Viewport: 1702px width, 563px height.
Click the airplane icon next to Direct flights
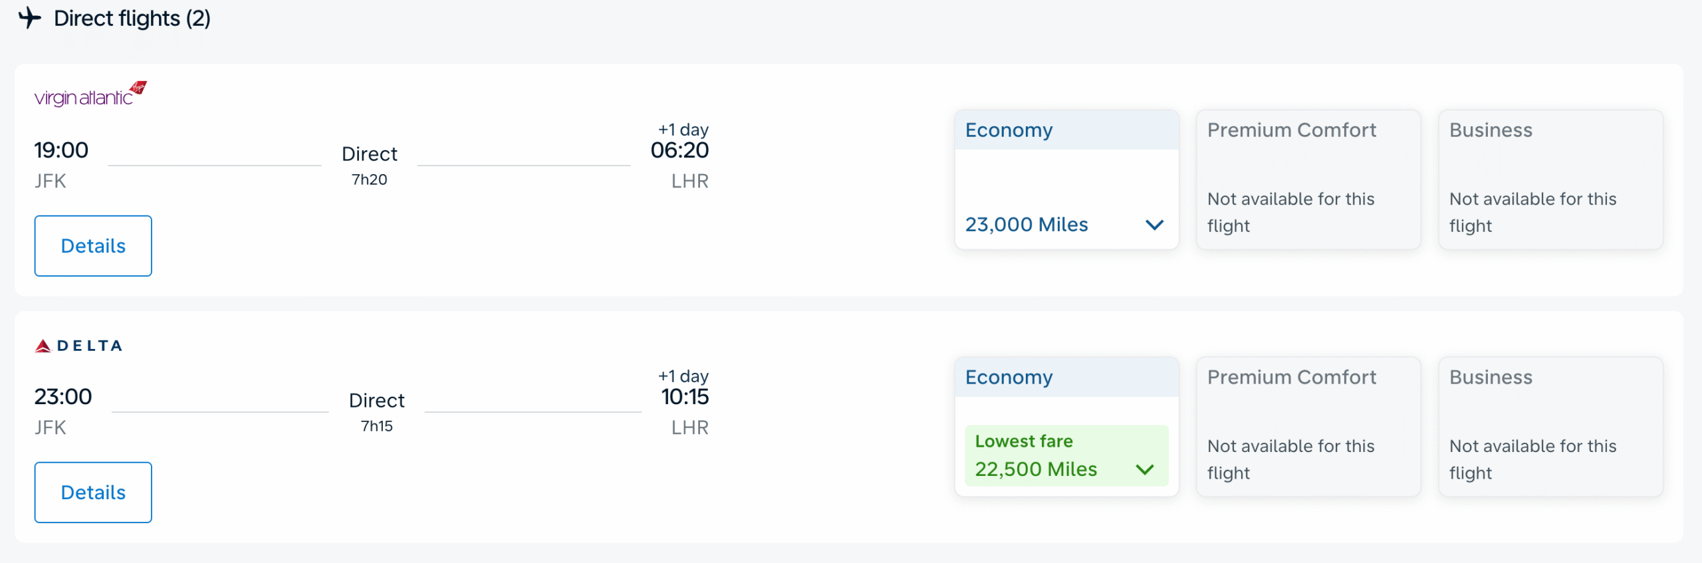(30, 18)
